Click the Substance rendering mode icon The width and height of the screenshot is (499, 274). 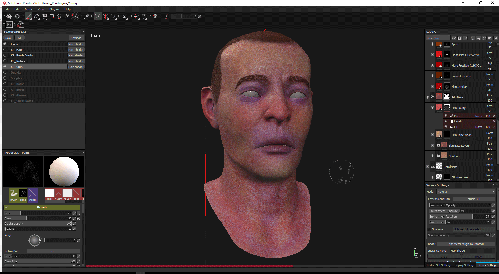tap(17, 16)
